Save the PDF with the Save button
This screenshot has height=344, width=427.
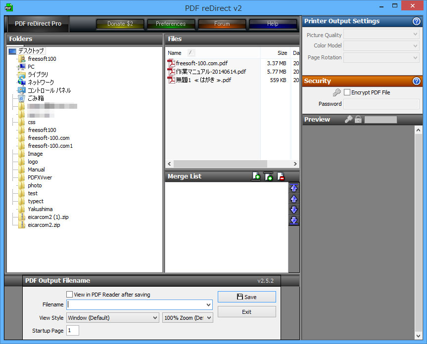pos(247,297)
